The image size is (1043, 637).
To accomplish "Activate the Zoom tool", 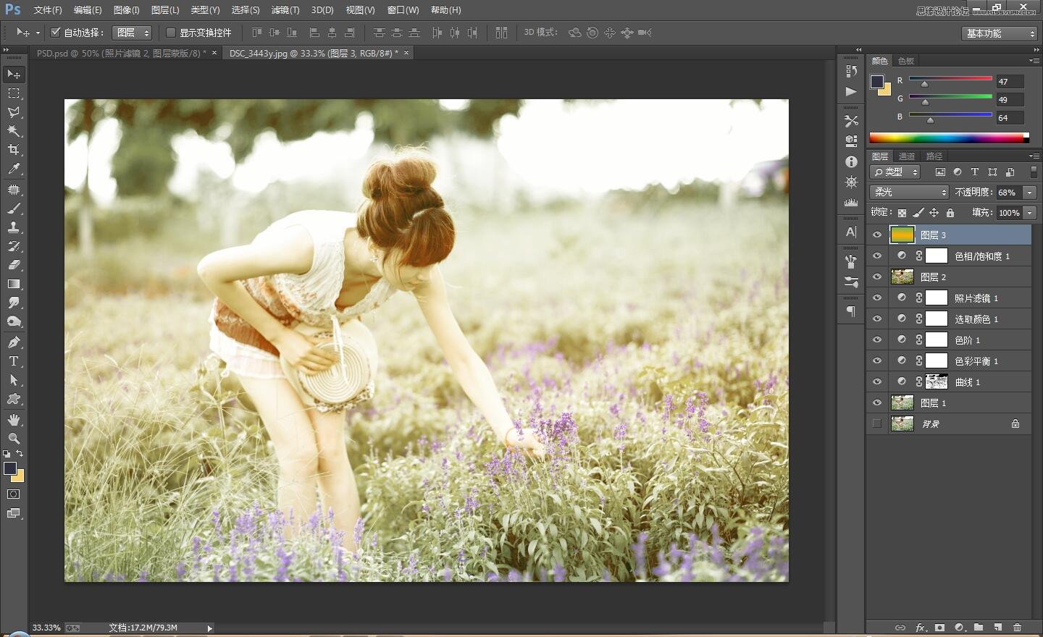I will [14, 438].
